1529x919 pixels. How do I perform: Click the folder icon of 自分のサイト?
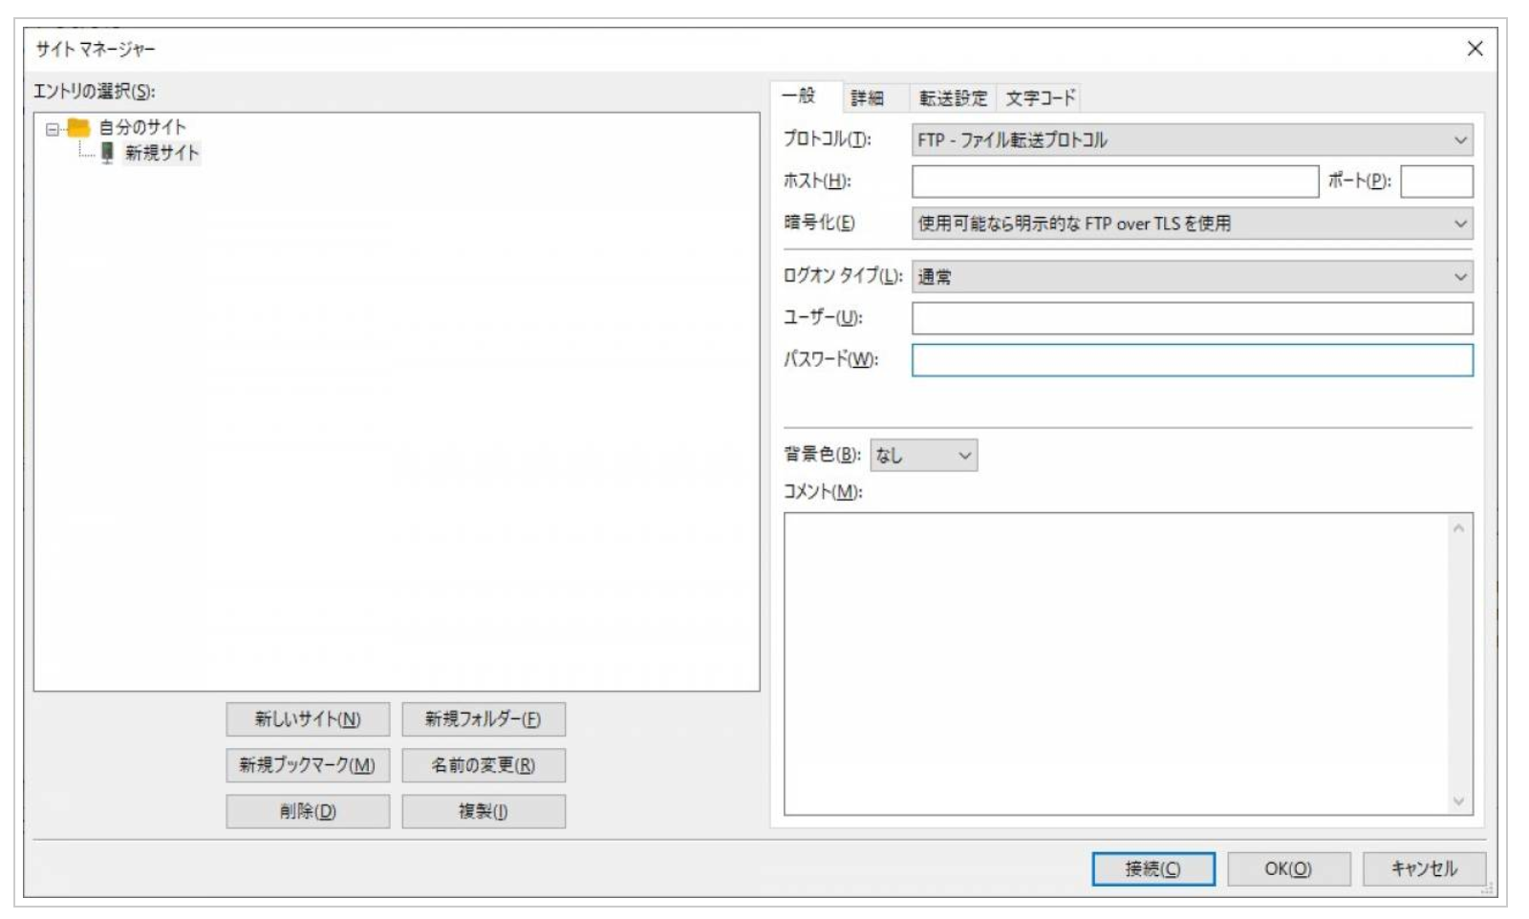pos(78,127)
